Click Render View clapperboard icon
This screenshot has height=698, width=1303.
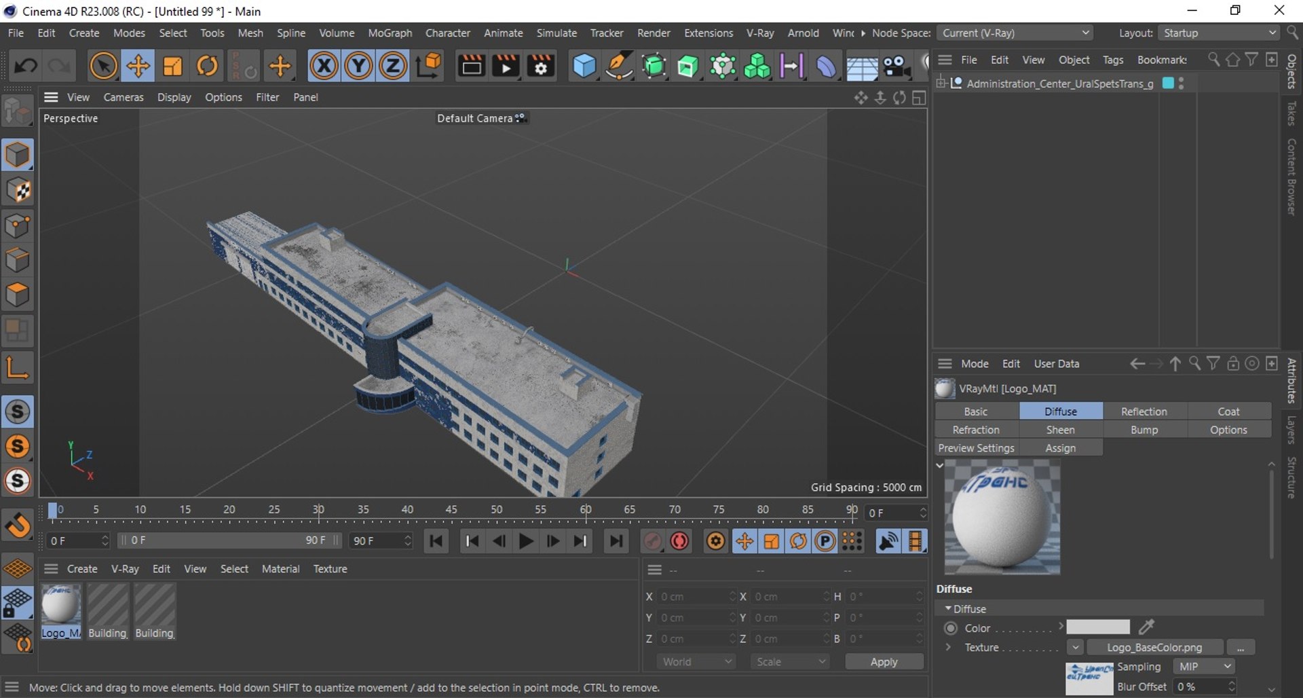[471, 66]
